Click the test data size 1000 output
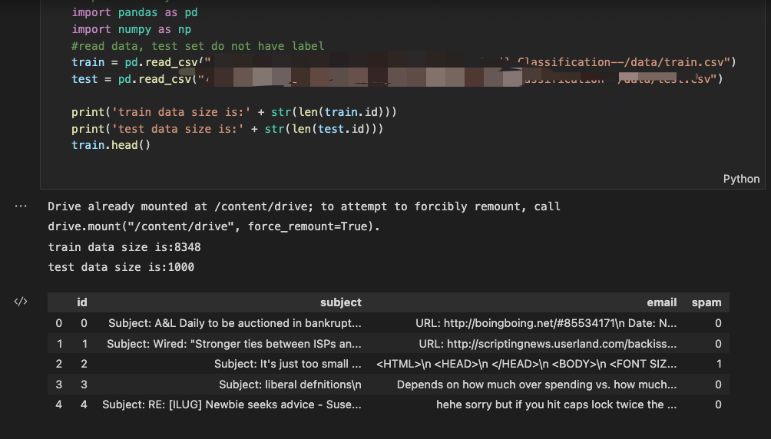Image resolution: width=771 pixels, height=439 pixels. pos(121,267)
